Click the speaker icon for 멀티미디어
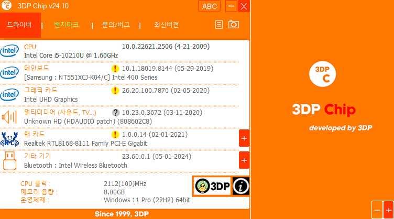This screenshot has height=219, width=394. 9,117
